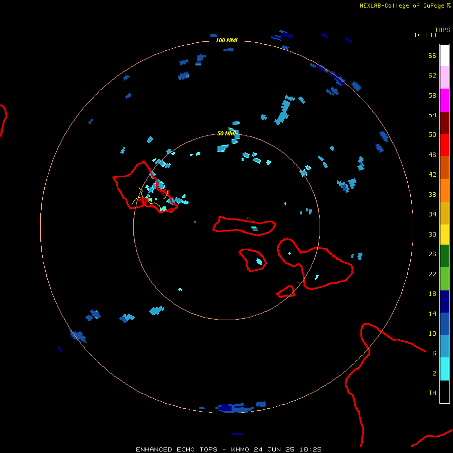Click the 42 legend value
453x453 pixels.
(432, 175)
